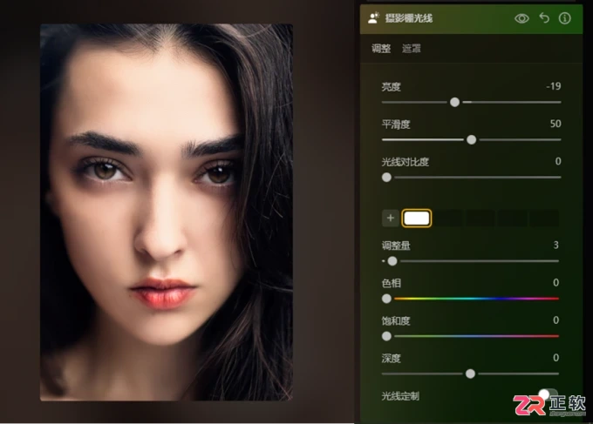Viewport: 593px width, 424px height.
Task: Click the 平滑度 value 50
Action: click(556, 124)
